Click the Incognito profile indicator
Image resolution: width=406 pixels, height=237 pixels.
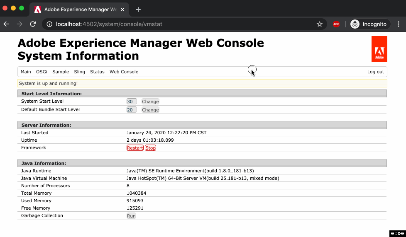click(x=369, y=24)
